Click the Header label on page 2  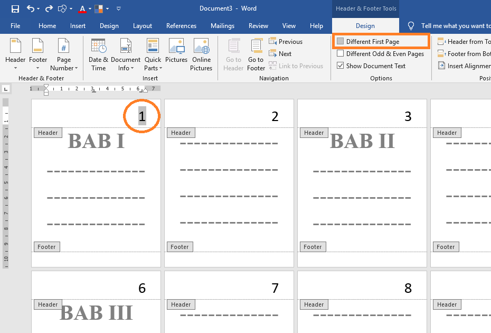181,133
